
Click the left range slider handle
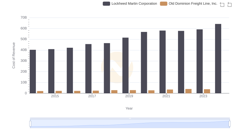(x=30, y=124)
